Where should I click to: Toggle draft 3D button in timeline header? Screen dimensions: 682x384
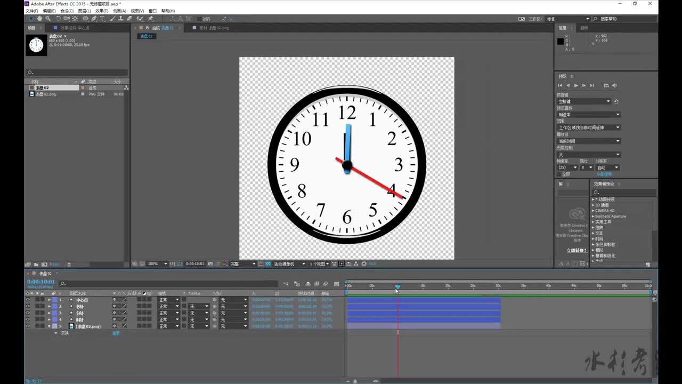[x=297, y=284]
